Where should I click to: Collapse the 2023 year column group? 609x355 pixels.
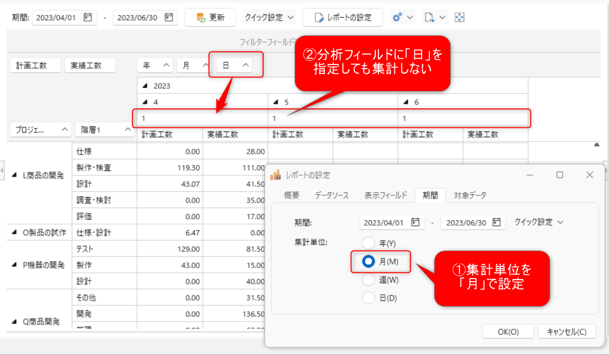point(145,86)
